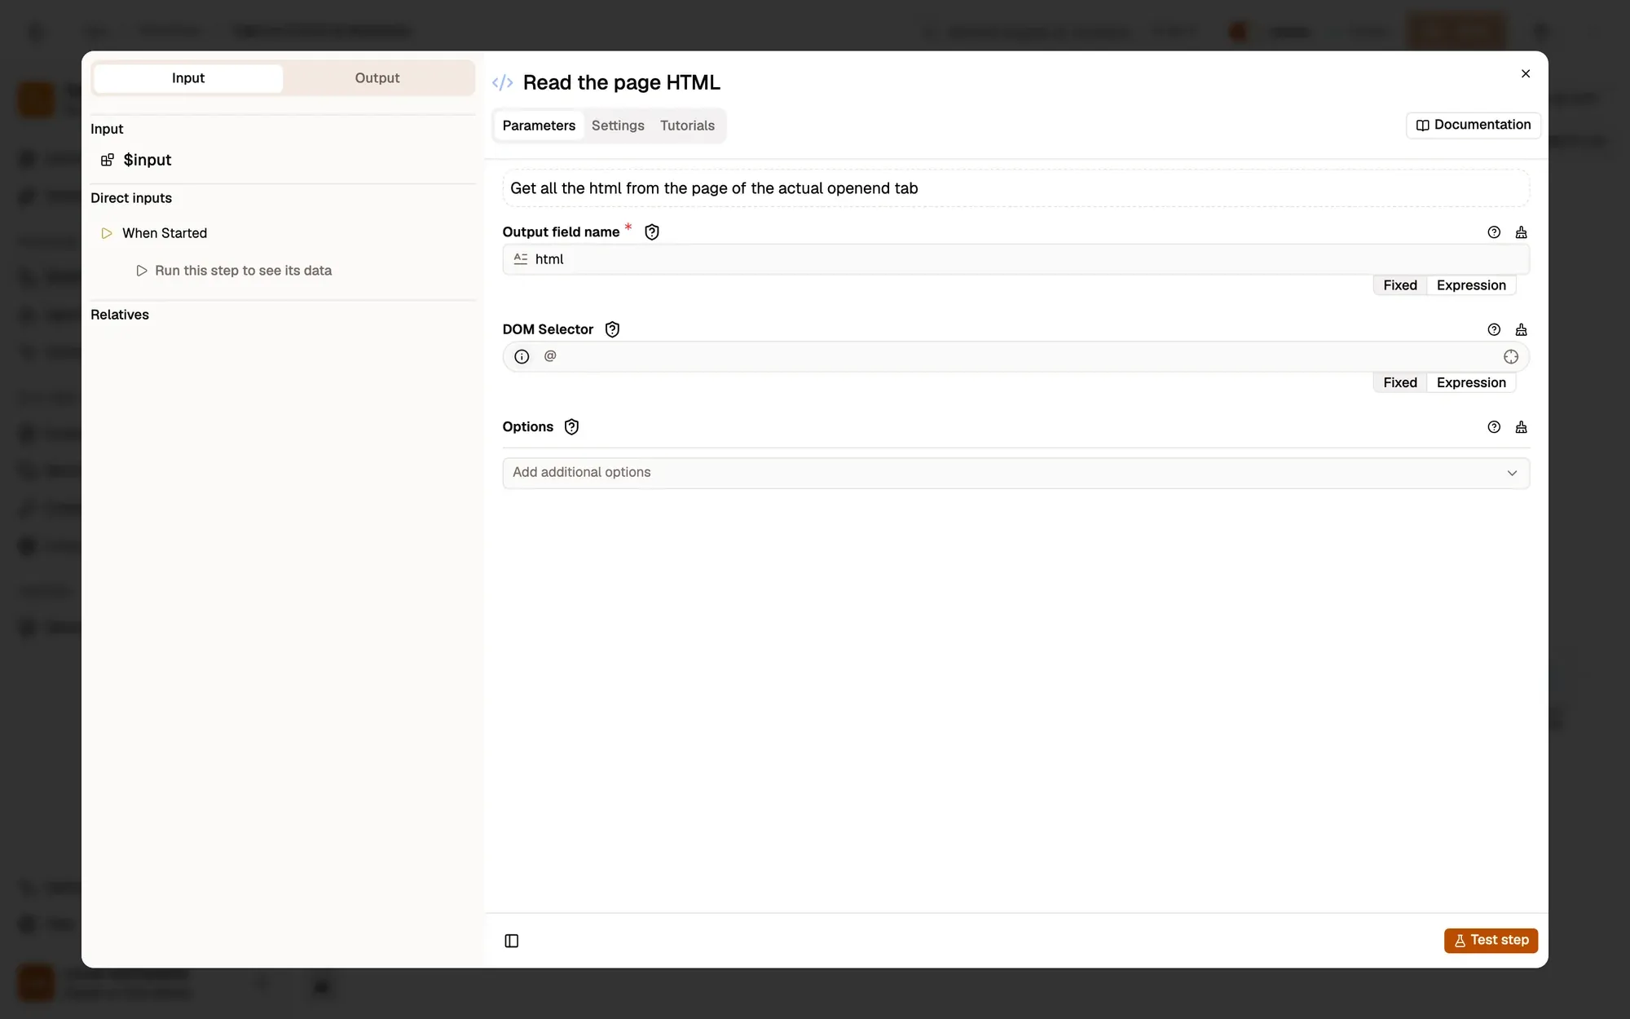Switch to the Input tab
Screen dimensions: 1630x1019
(x=188, y=78)
